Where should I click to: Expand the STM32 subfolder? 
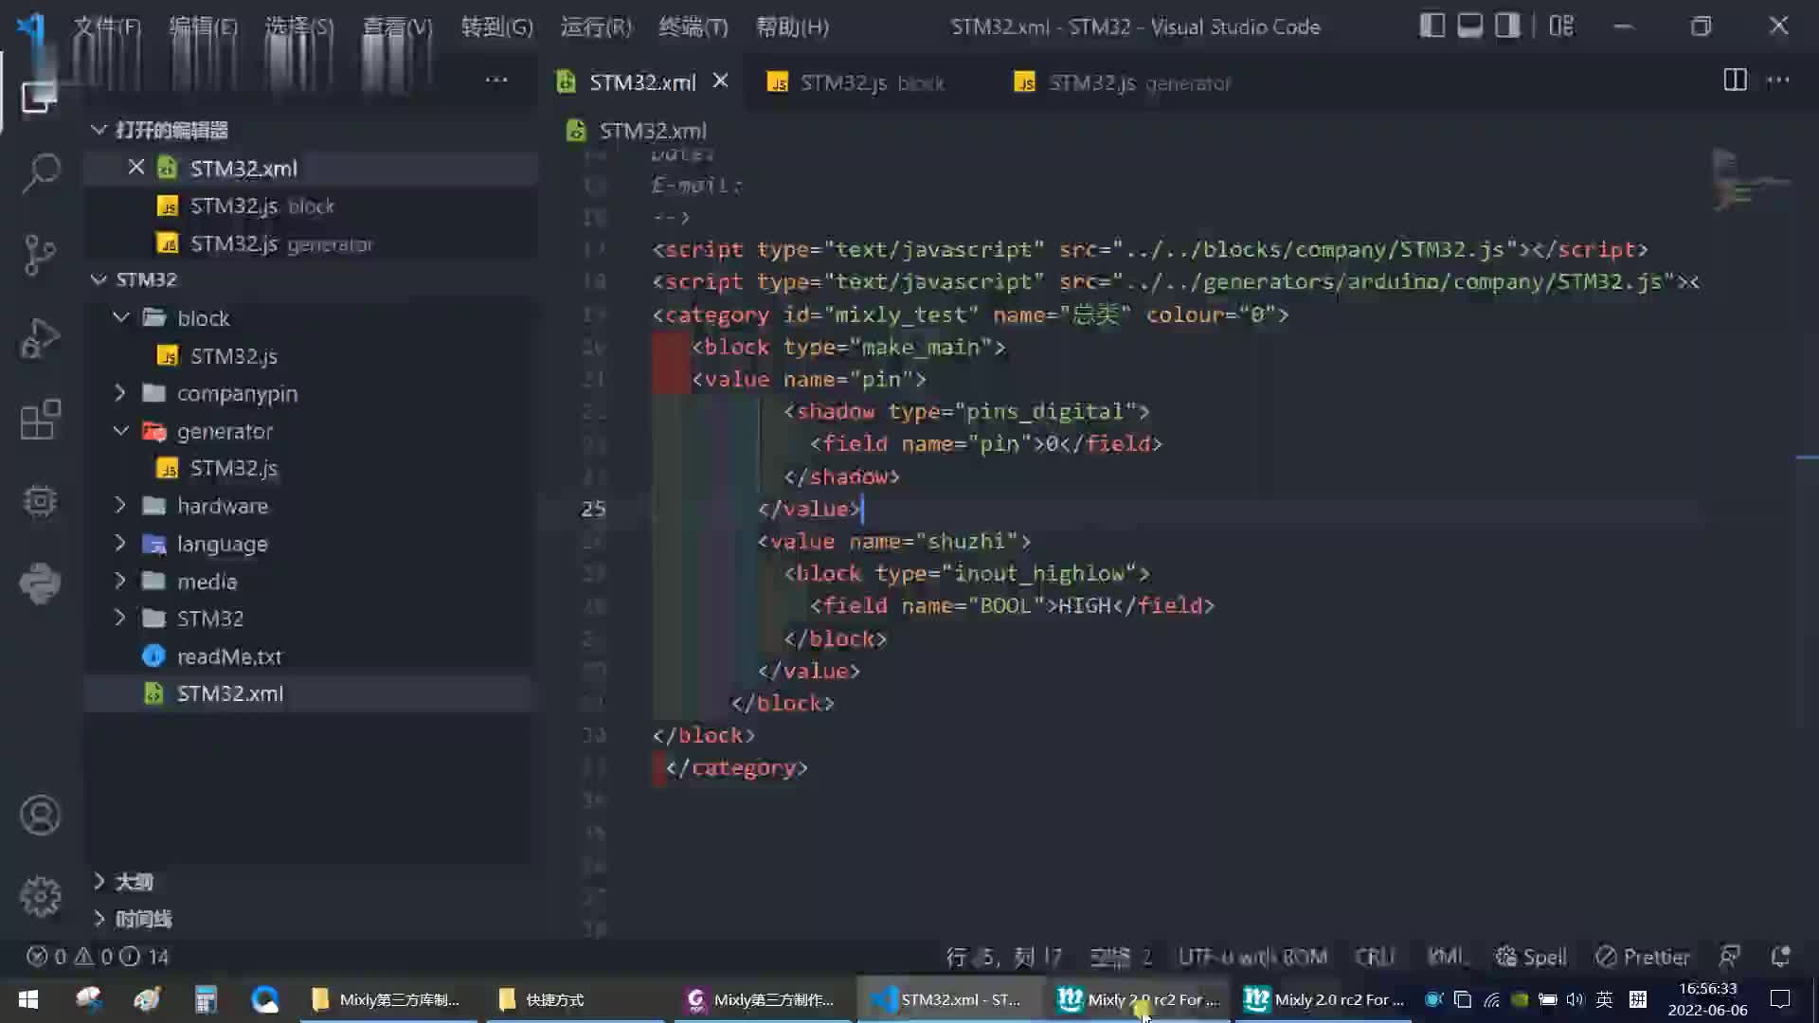(x=120, y=618)
